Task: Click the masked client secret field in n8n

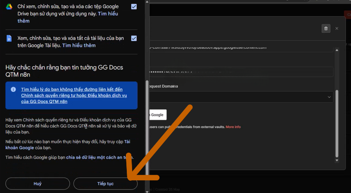Action: point(241,72)
